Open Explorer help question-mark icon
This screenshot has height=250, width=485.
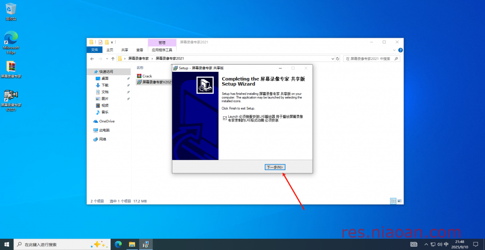coord(400,50)
